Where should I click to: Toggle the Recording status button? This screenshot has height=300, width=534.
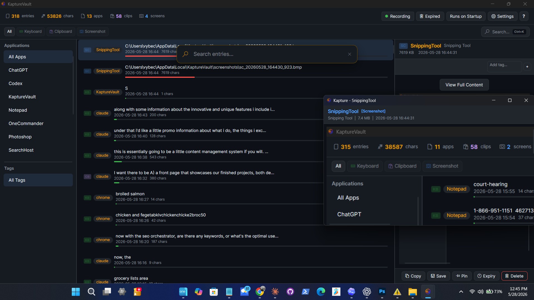tap(397, 16)
